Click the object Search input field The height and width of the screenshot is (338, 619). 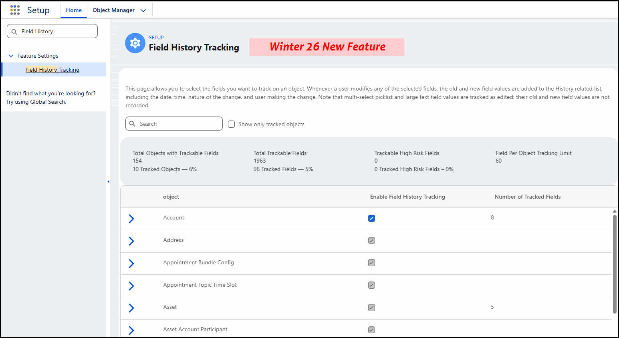point(179,124)
